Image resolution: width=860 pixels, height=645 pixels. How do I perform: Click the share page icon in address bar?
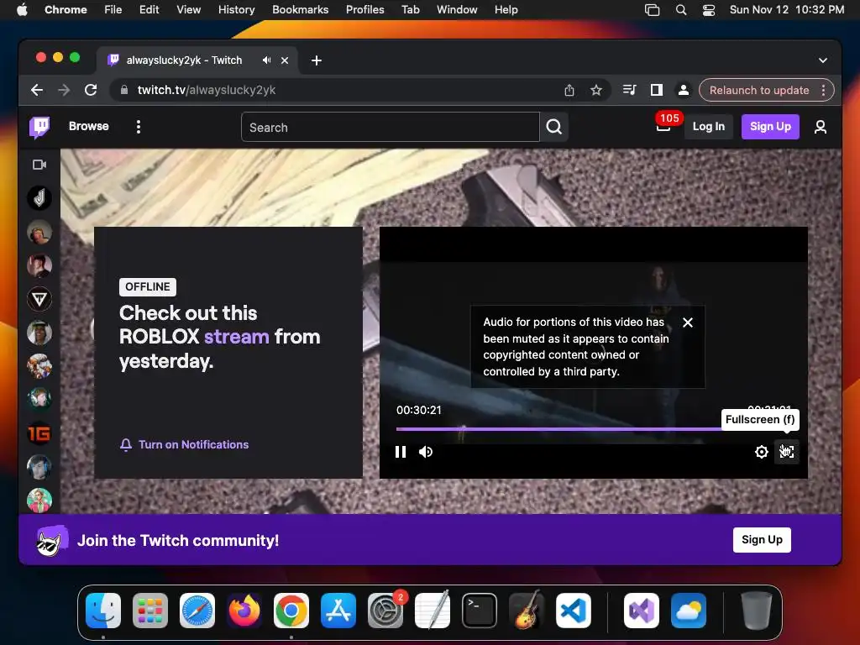[x=569, y=90]
